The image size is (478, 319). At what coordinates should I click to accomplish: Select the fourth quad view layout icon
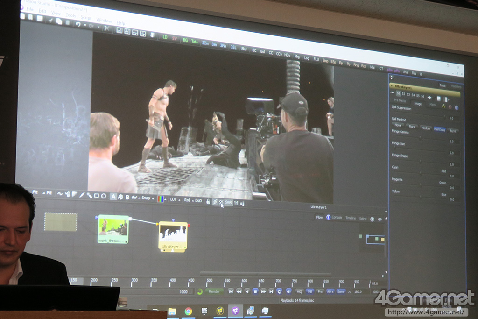tap(143, 34)
